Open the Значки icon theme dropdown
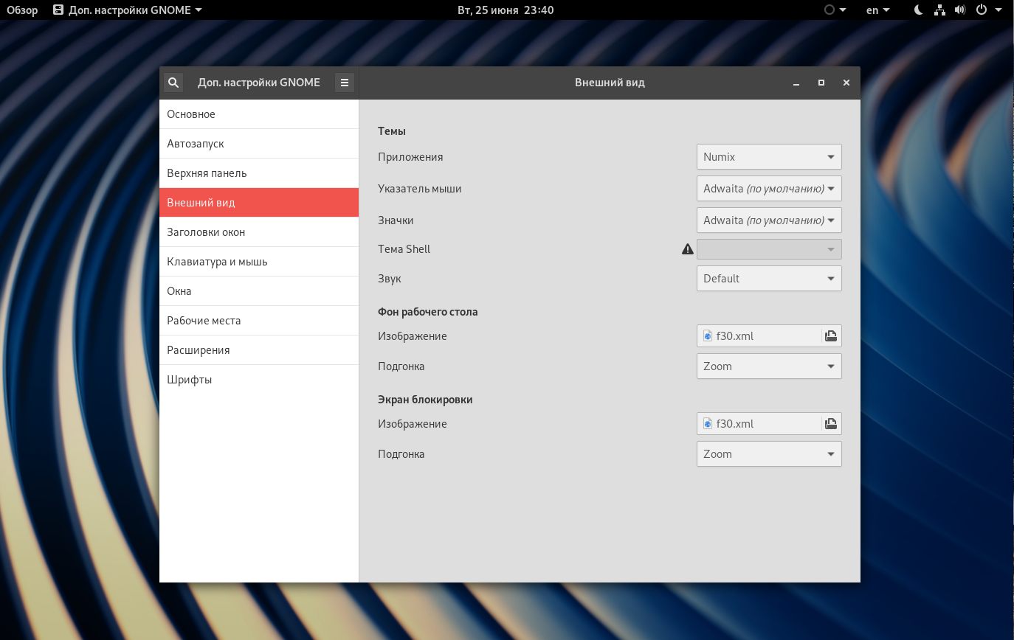The height and width of the screenshot is (640, 1014). point(769,220)
